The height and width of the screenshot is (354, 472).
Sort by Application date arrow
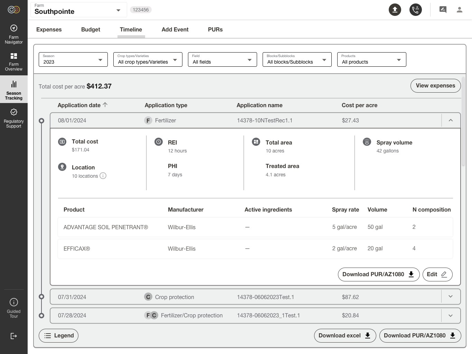[x=105, y=105]
